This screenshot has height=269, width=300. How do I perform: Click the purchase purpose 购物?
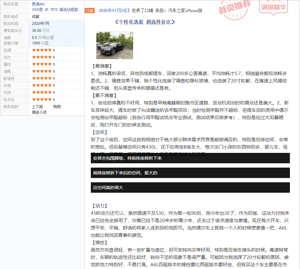pyautogui.click(x=57, y=107)
